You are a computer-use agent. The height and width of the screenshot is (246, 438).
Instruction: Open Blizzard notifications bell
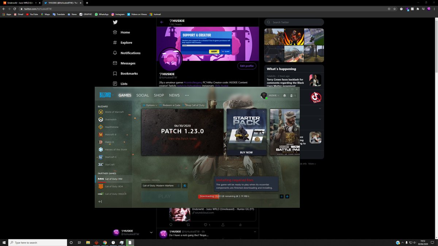pyautogui.click(x=285, y=95)
